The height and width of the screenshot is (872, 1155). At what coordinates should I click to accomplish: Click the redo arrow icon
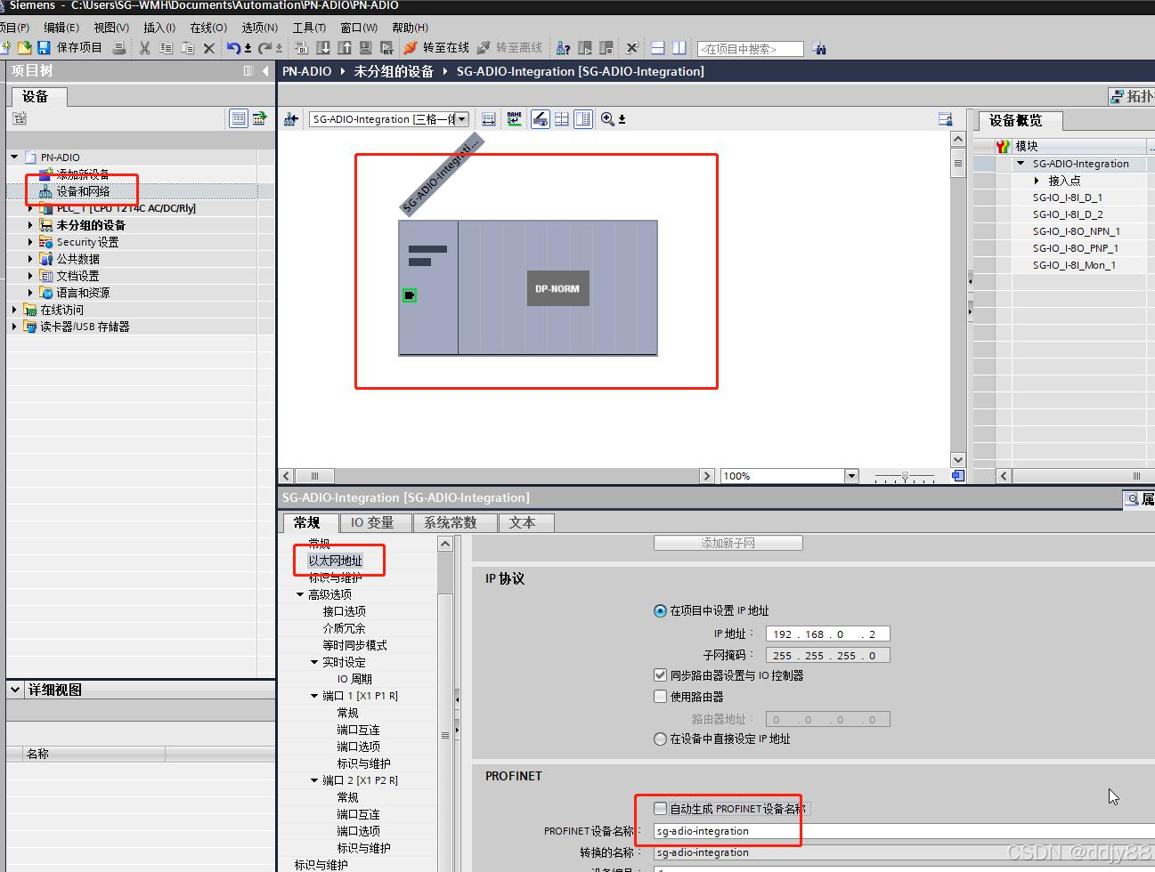(264, 47)
